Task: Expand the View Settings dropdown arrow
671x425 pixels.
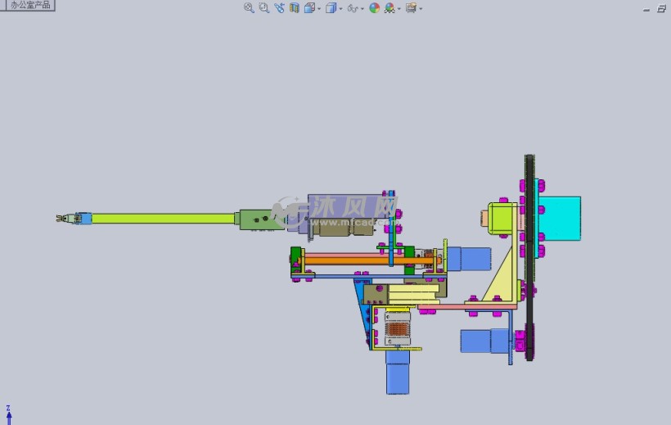Action: [420, 9]
